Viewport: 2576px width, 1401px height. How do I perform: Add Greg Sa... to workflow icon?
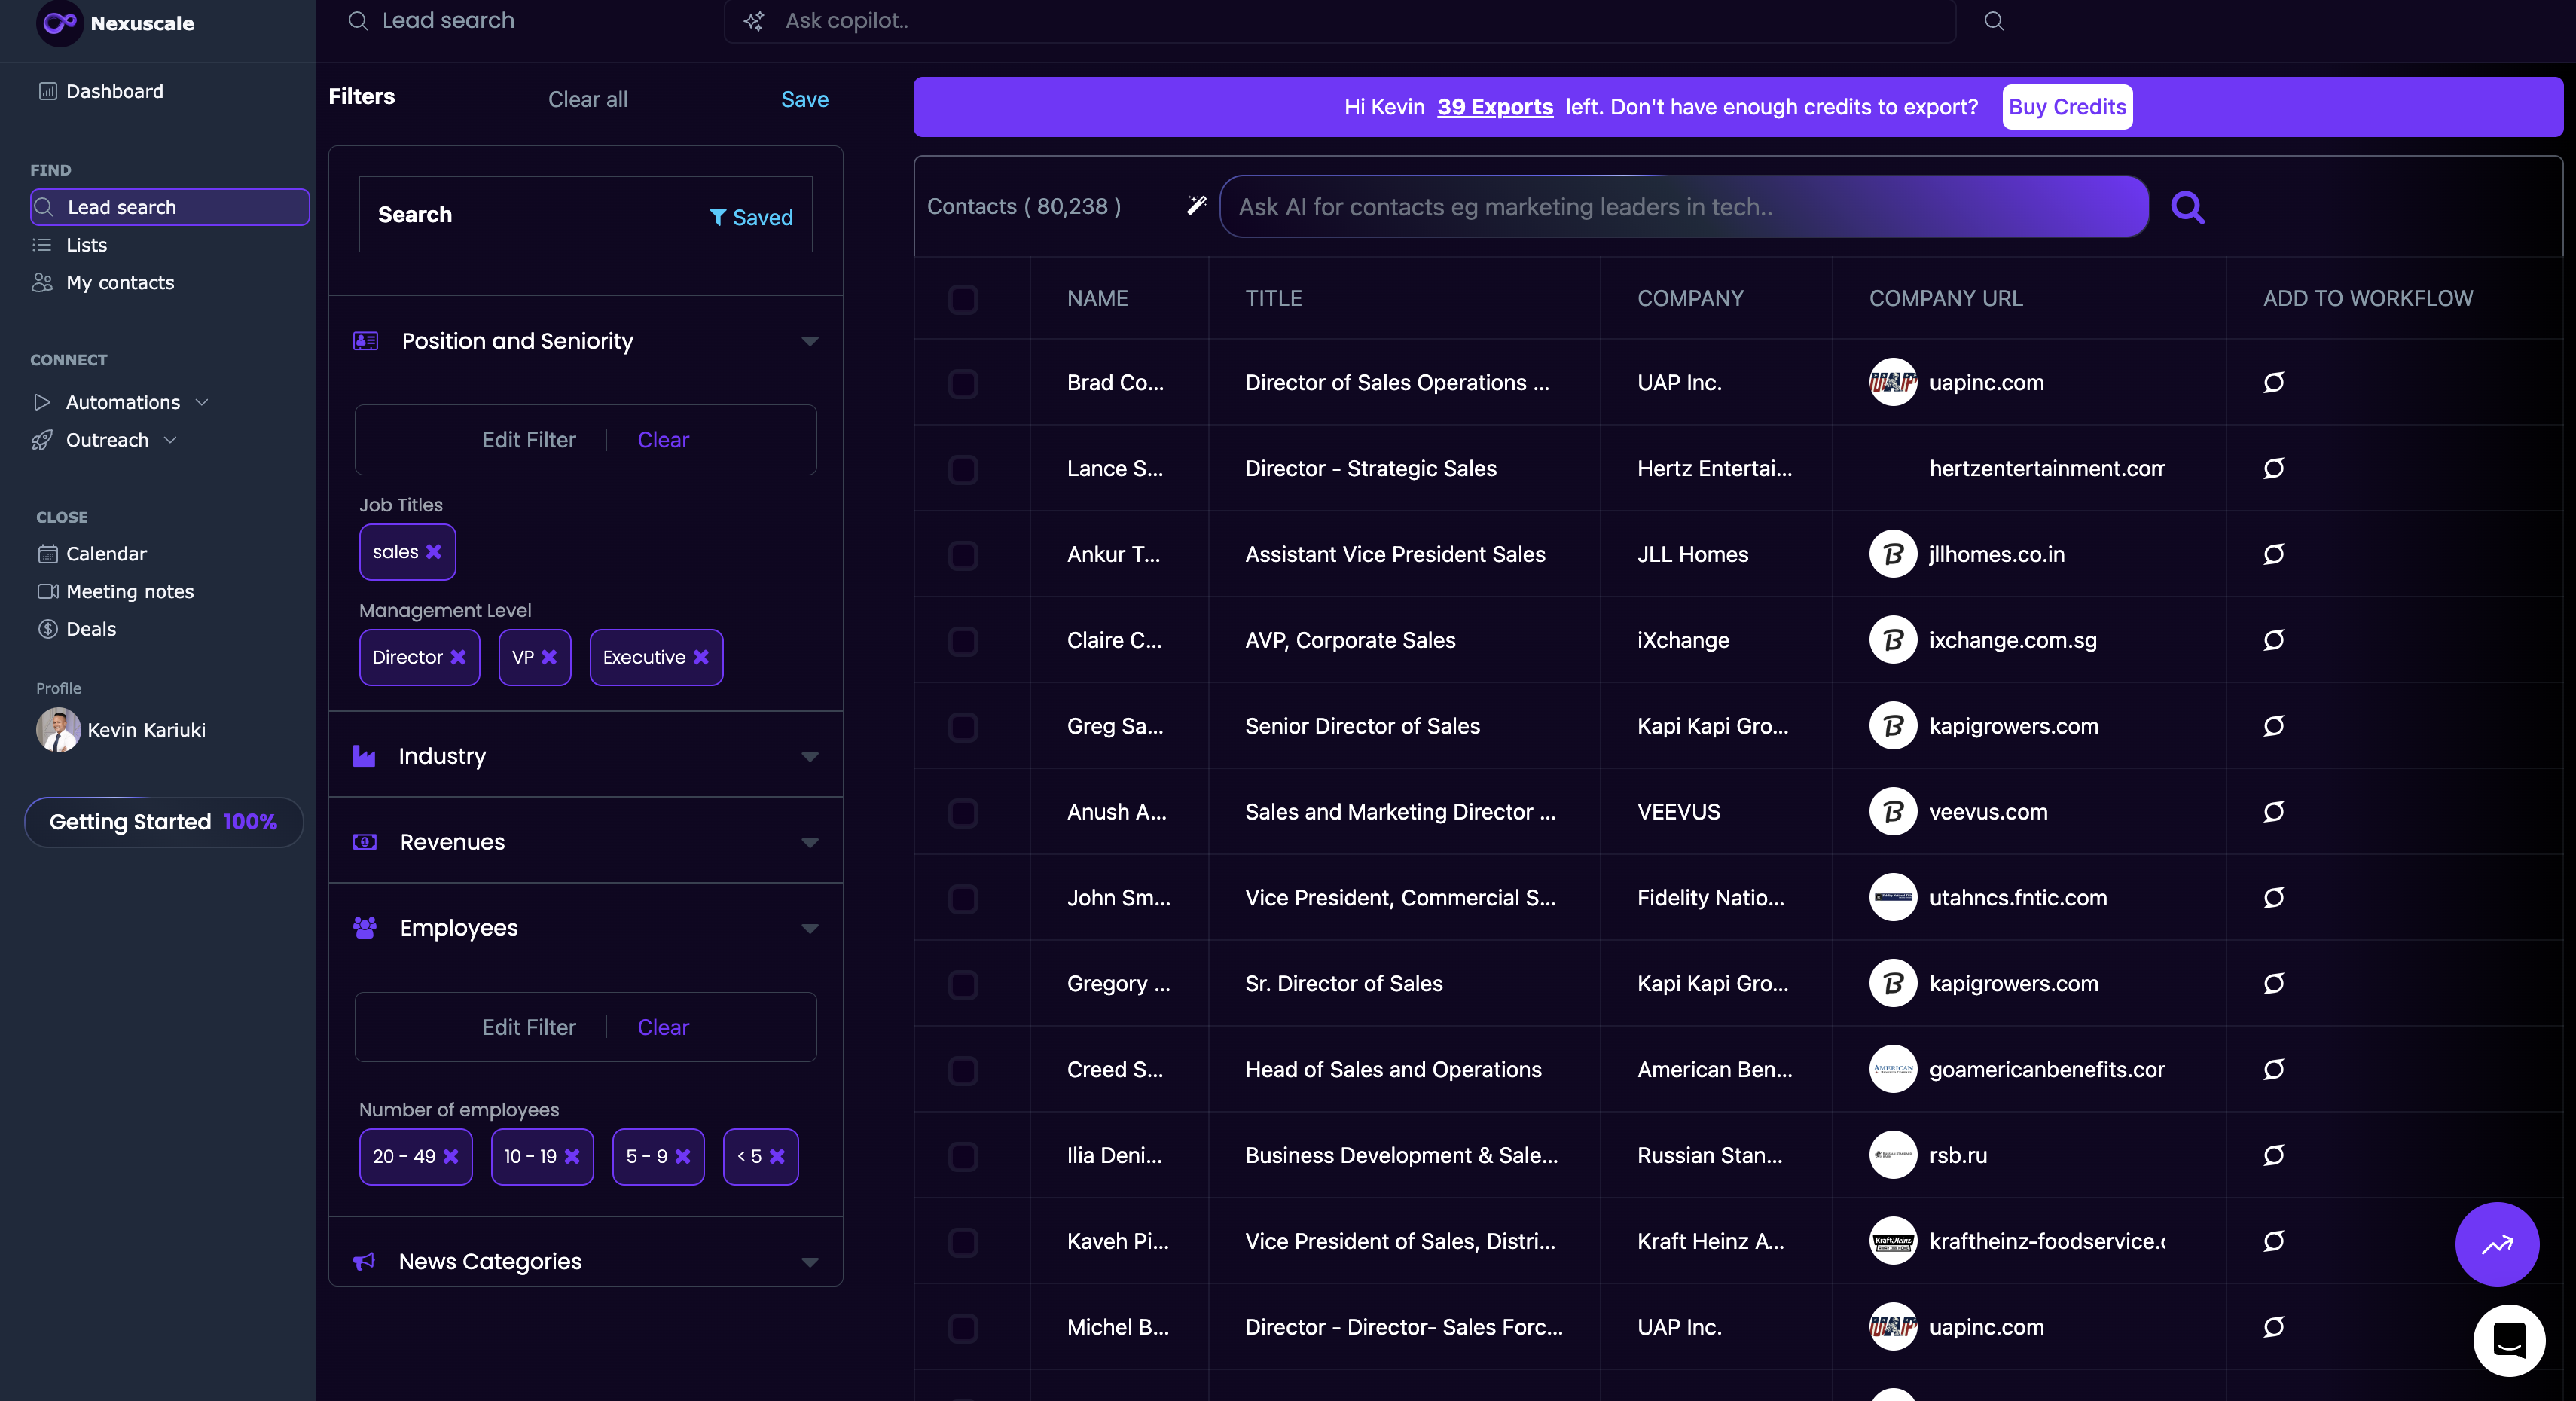2273,726
